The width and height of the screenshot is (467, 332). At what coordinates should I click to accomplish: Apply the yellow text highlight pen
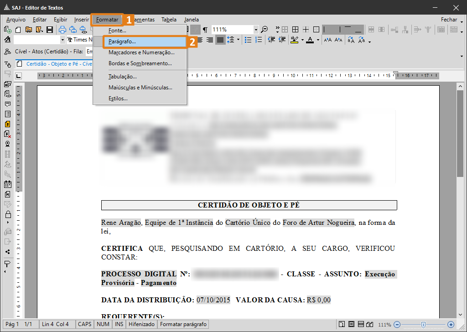(294, 40)
